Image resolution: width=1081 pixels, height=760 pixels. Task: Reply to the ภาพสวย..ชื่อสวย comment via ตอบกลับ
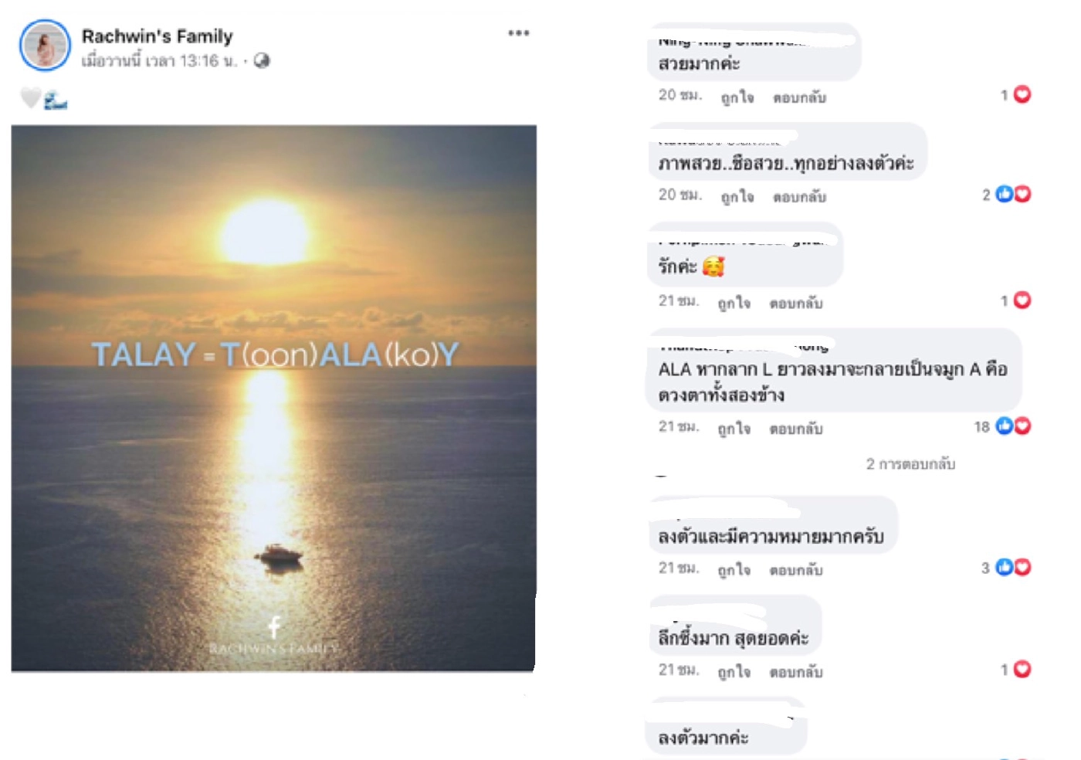click(x=799, y=197)
